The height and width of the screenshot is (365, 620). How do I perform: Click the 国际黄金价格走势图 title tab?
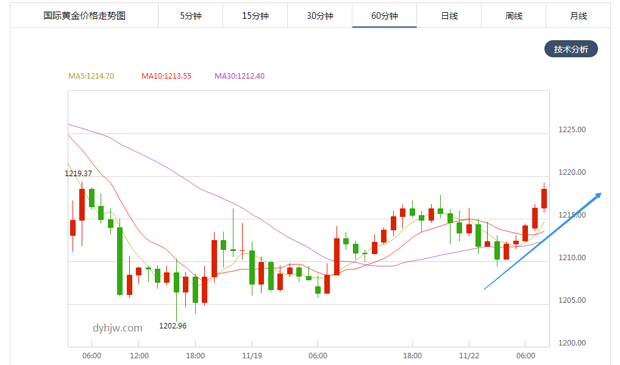(x=85, y=16)
